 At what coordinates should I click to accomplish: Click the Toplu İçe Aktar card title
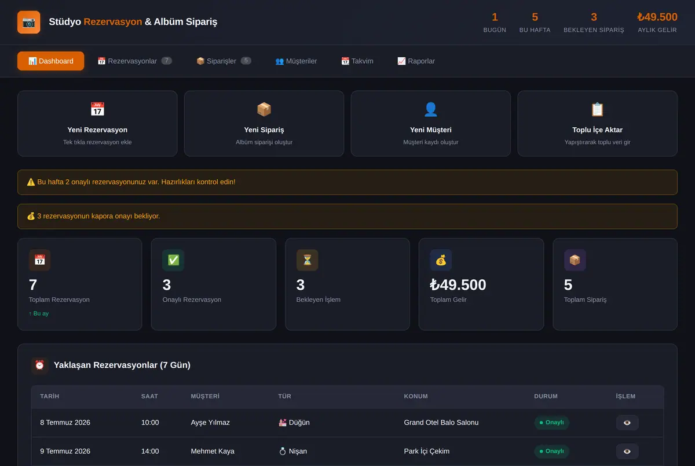pyautogui.click(x=597, y=130)
